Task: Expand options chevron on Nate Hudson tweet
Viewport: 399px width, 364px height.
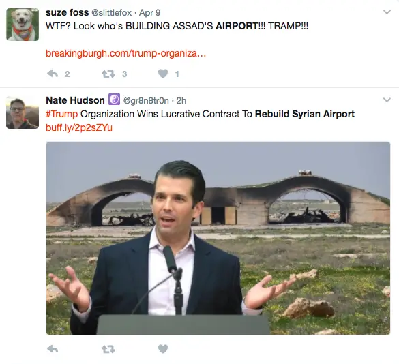Action: pyautogui.click(x=387, y=100)
